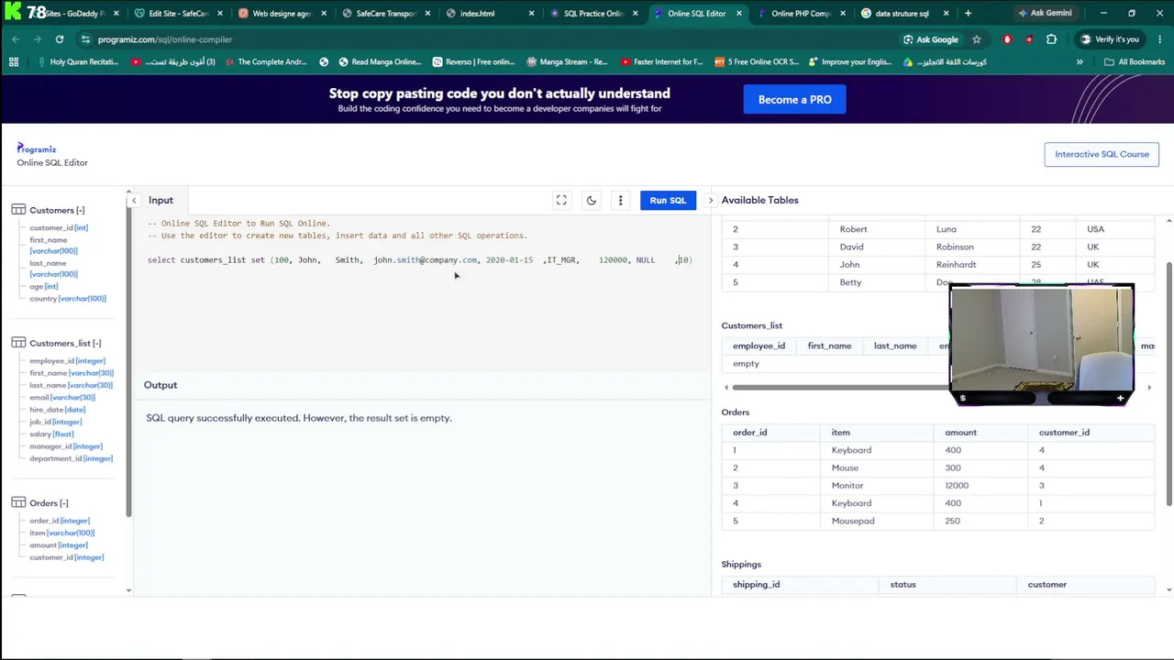This screenshot has height=660, width=1174.
Task: Open the Interactive SQL Course link
Action: tap(1102, 154)
